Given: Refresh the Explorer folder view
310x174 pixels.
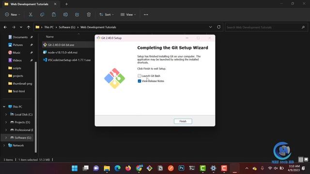Looking at the screenshot, I should [218, 27].
